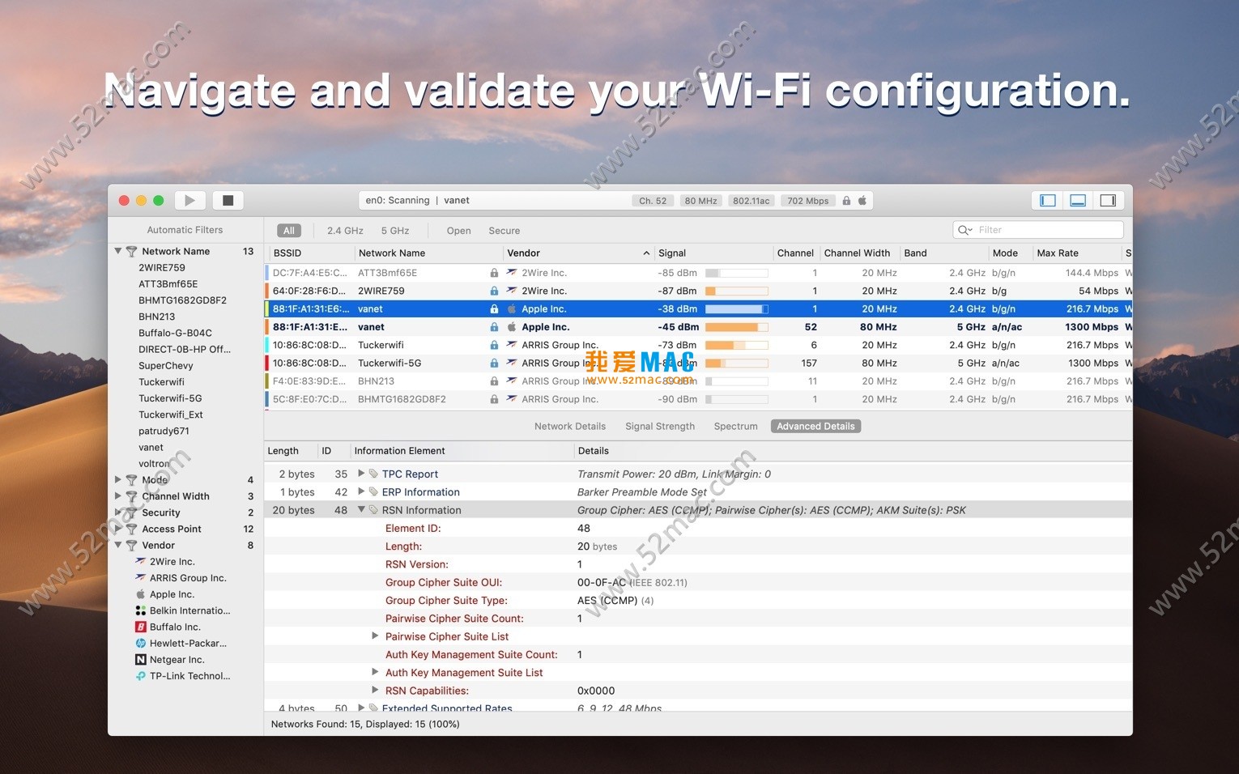Viewport: 1239px width, 774px height.
Task: Click the Apple logo on the selected vanet row
Action: coord(512,309)
